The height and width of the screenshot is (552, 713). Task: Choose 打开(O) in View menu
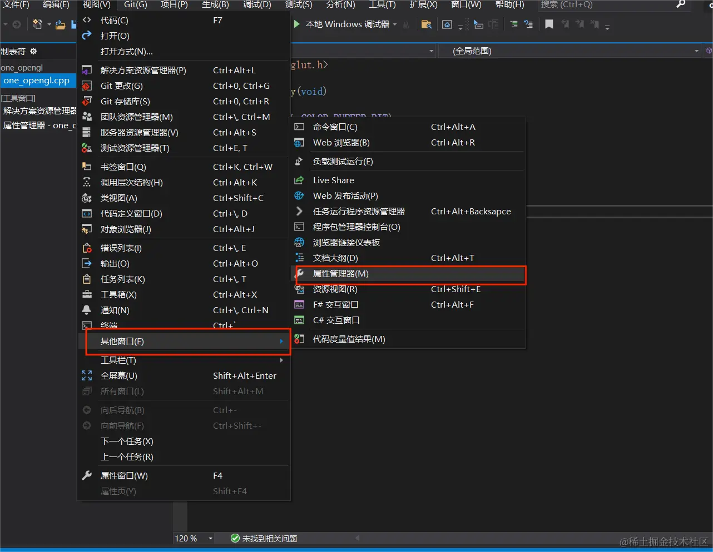[184, 36]
